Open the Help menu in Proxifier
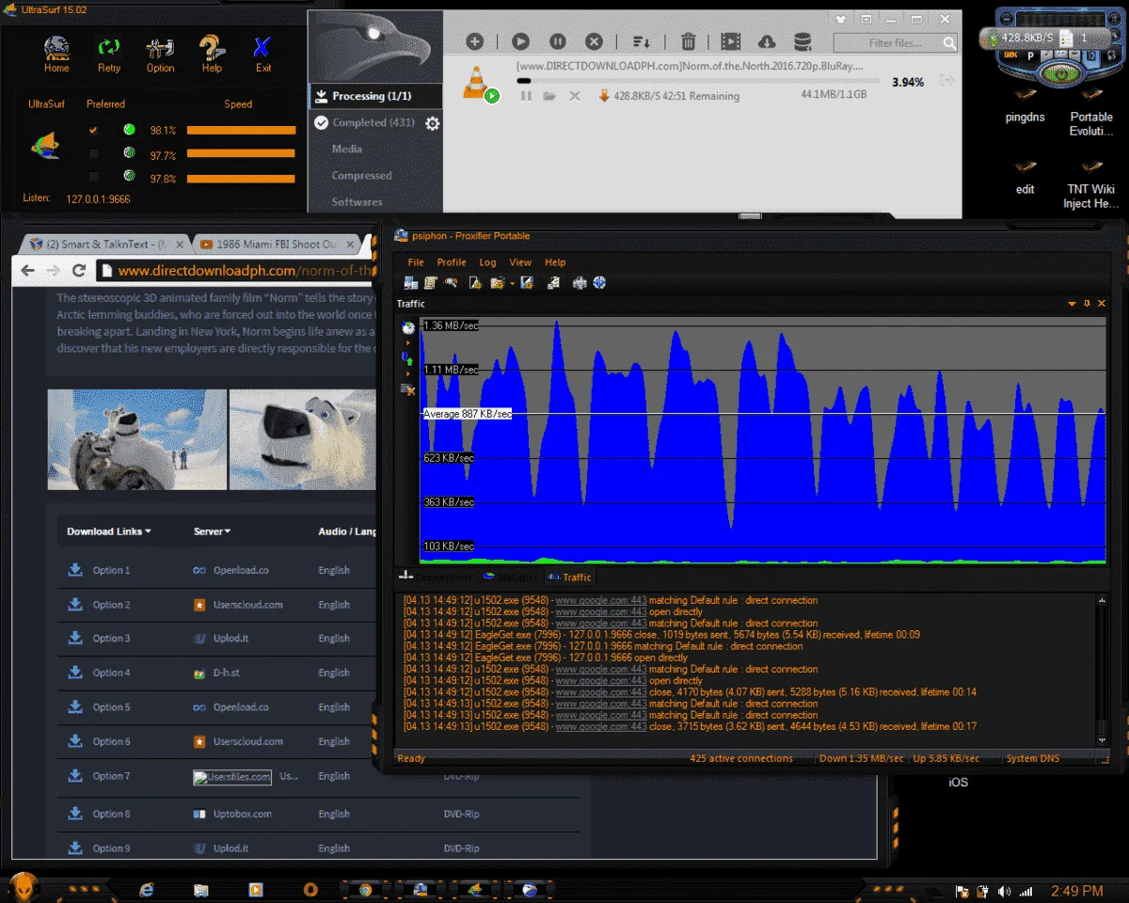1129x903 pixels. coord(555,262)
